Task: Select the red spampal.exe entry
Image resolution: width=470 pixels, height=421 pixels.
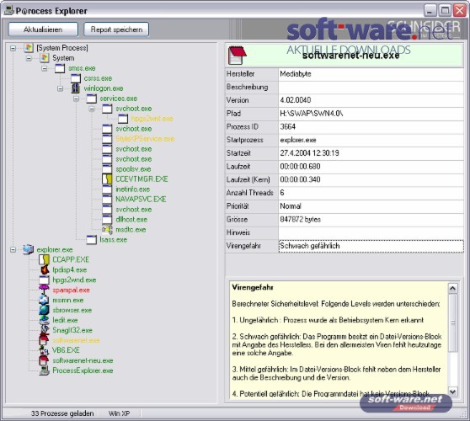Action: coord(71,290)
